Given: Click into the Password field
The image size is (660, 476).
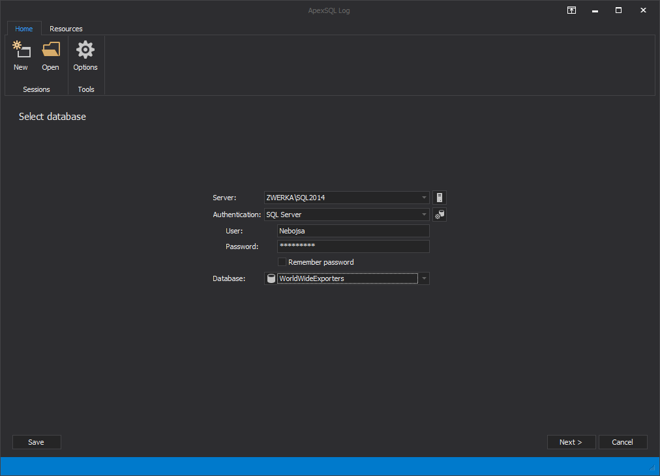Looking at the screenshot, I should pos(353,246).
